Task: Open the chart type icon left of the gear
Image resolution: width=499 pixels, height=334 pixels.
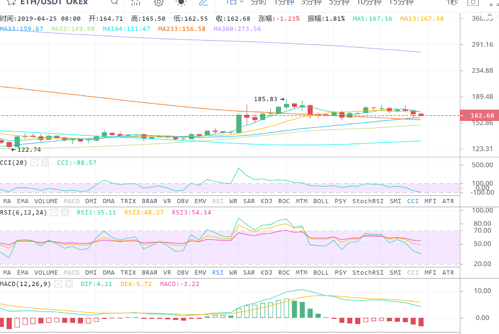Action: (x=136, y=2)
